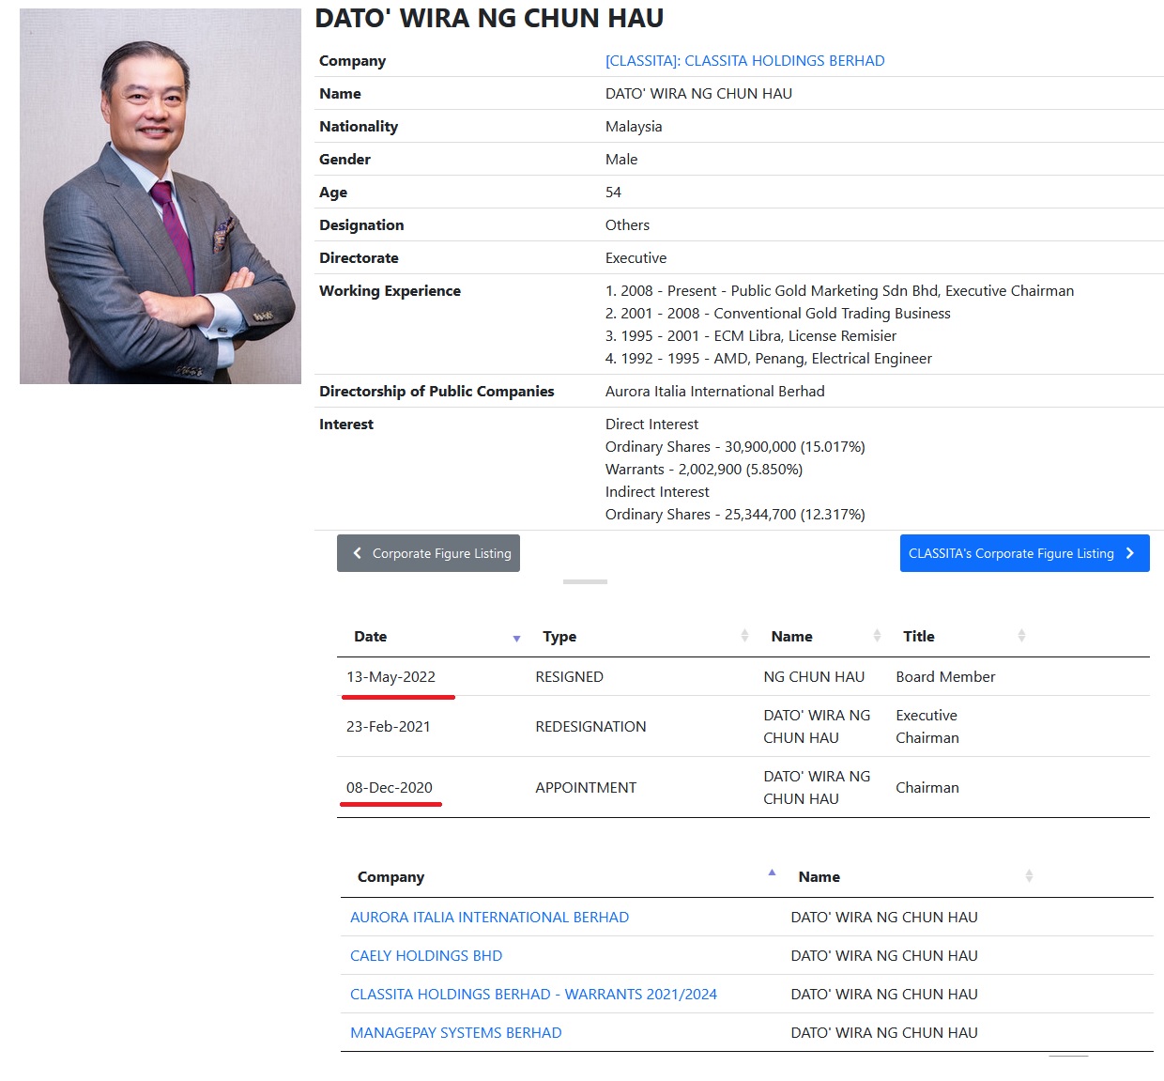Click the Corporate Figure Listing button

tap(428, 553)
